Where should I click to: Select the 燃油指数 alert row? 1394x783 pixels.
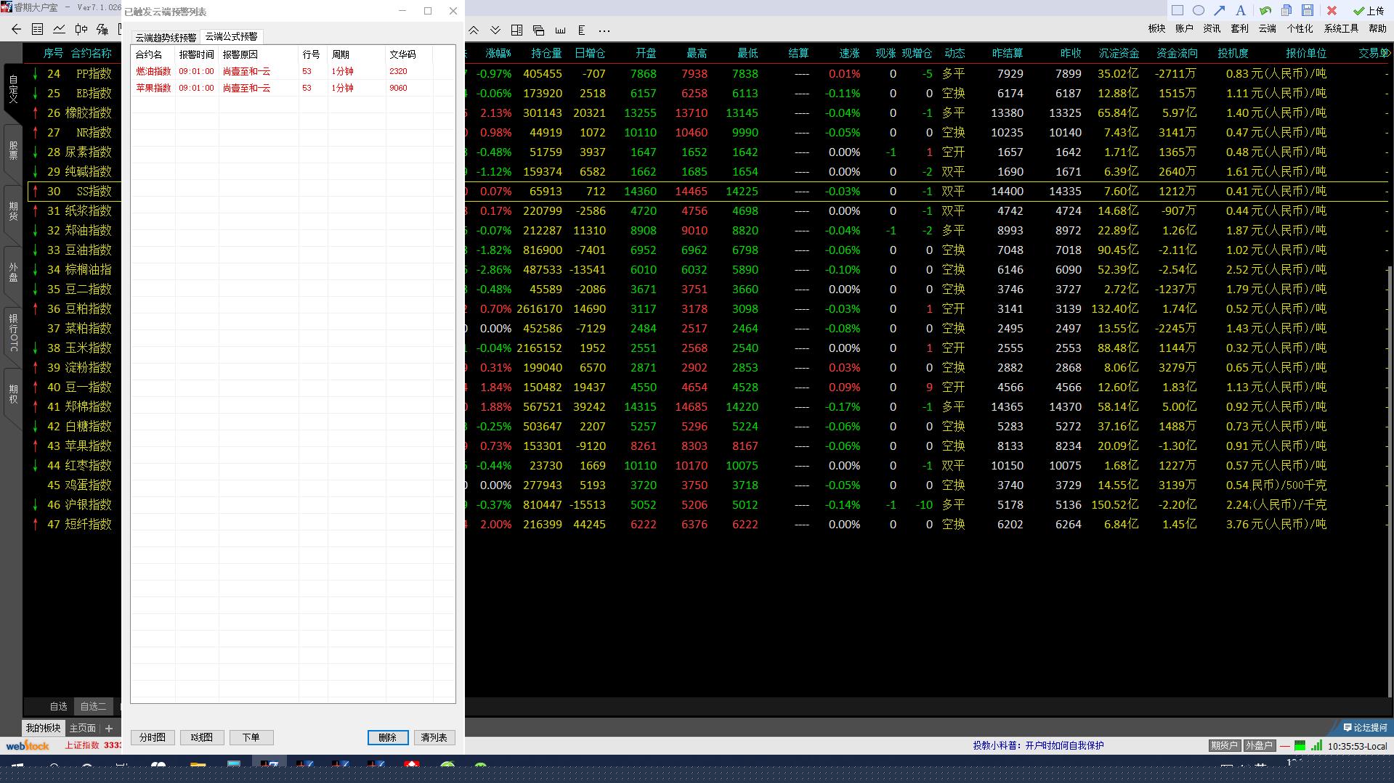153,71
